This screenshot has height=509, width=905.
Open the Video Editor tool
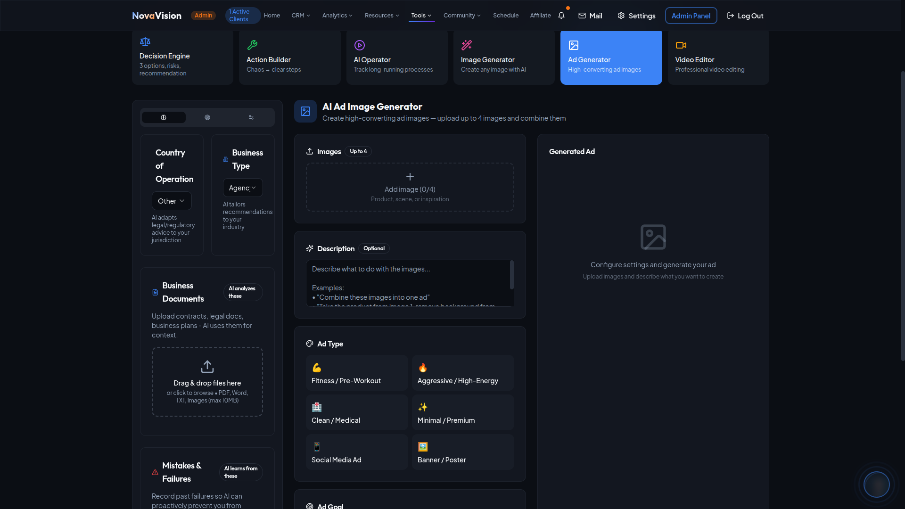click(718, 57)
